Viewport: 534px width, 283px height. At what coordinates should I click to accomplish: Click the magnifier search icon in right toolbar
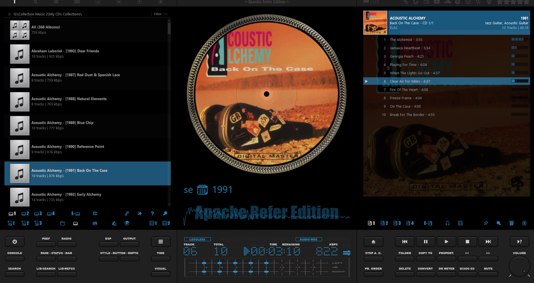click(x=499, y=223)
